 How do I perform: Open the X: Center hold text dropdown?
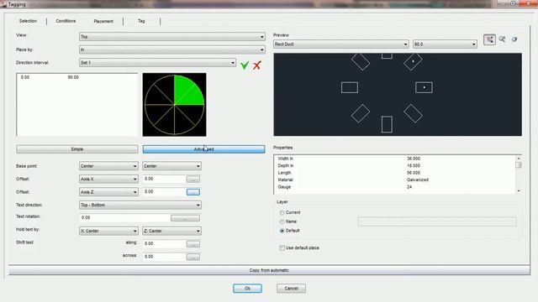pyautogui.click(x=108, y=232)
